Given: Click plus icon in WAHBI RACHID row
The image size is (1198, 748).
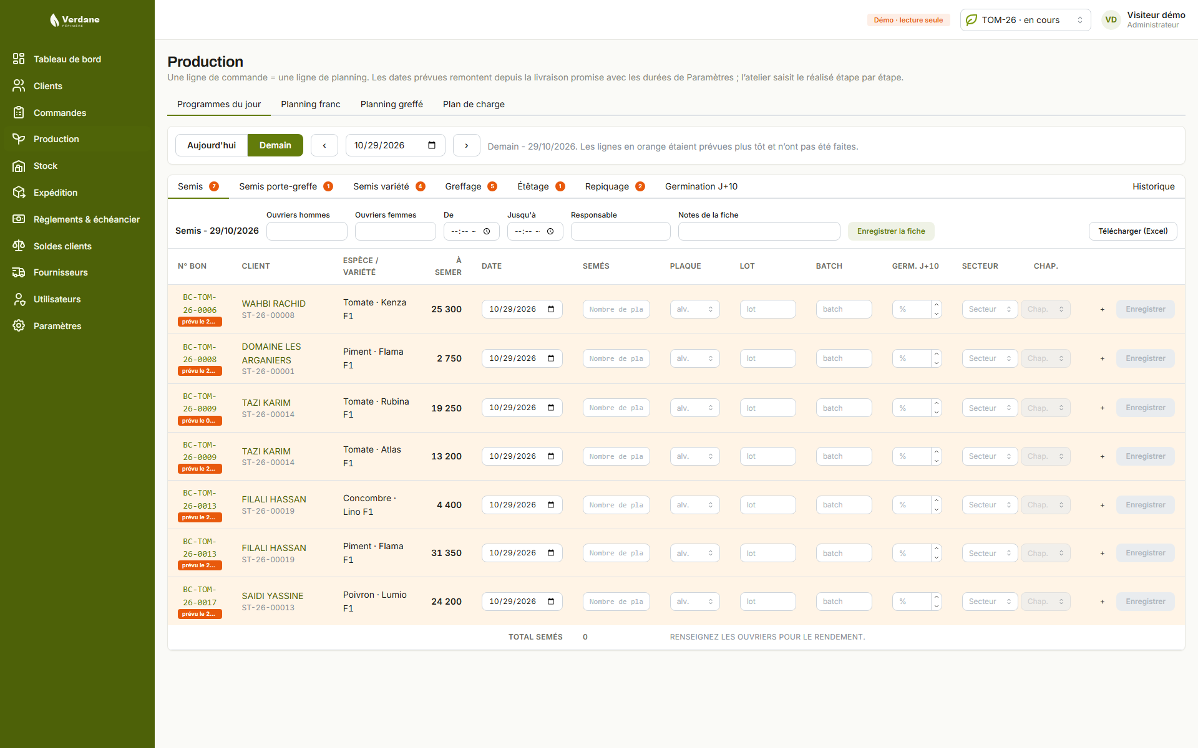Looking at the screenshot, I should [x=1103, y=309].
